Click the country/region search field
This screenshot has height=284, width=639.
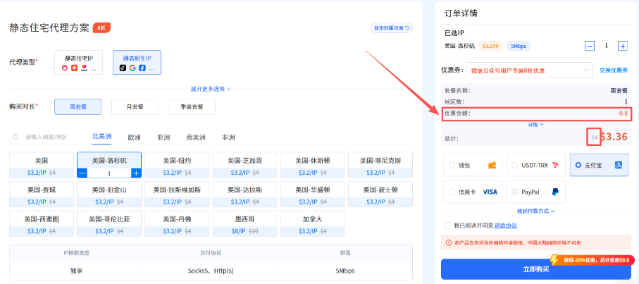[46, 137]
